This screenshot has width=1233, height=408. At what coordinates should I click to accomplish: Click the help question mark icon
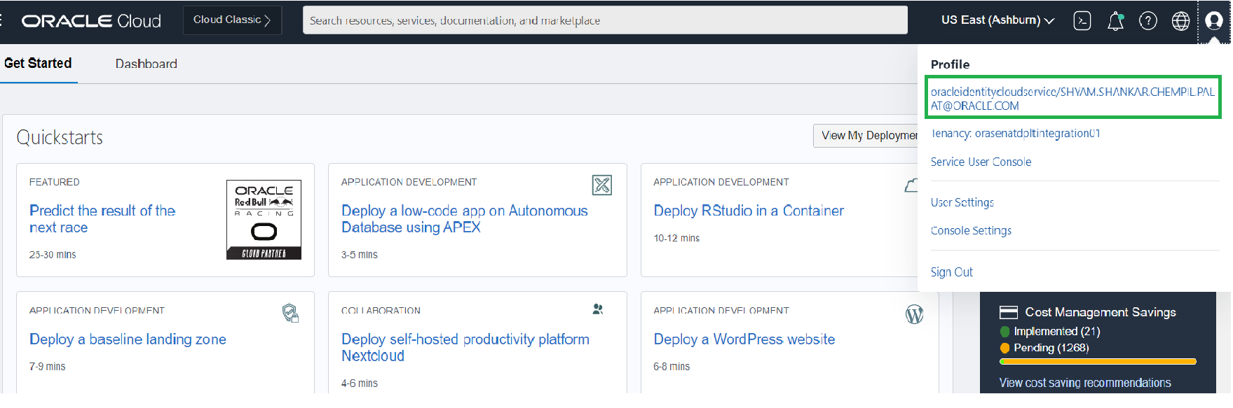[x=1148, y=21]
